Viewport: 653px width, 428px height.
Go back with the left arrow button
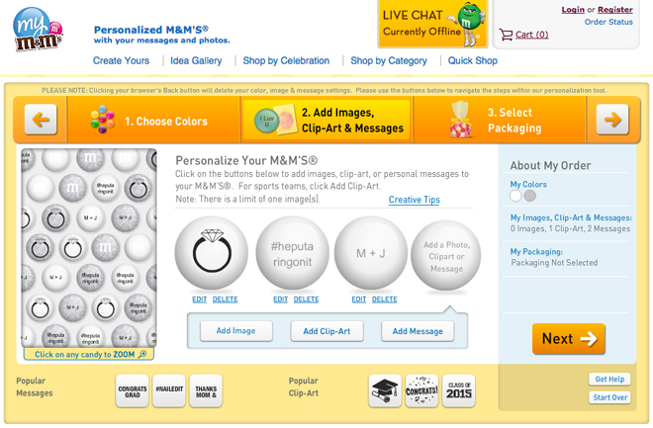coord(41,120)
